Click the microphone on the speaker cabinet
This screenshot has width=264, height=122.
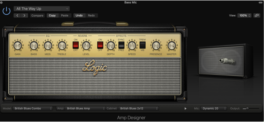coord(227,61)
